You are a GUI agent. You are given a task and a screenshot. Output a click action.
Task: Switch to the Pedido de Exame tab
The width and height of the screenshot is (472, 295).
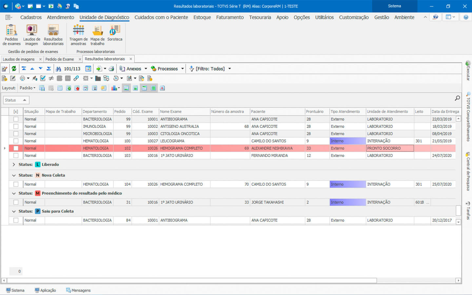60,59
